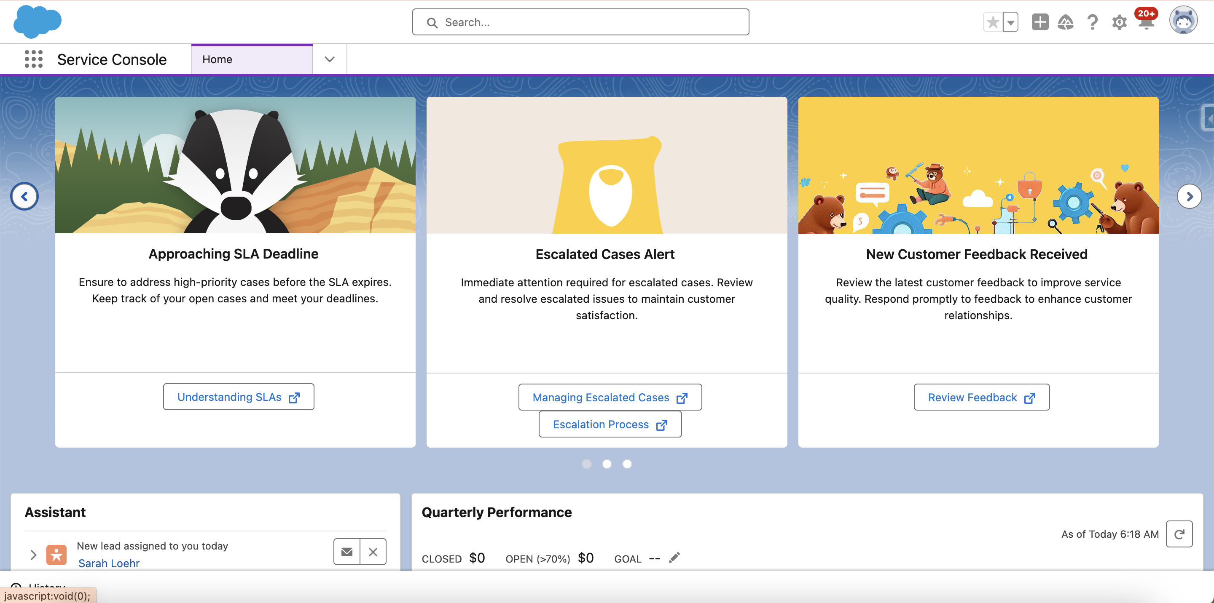The height and width of the screenshot is (603, 1214).
Task: Send email for the new lead
Action: (x=347, y=552)
